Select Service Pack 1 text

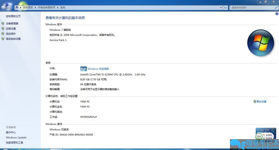(58, 40)
